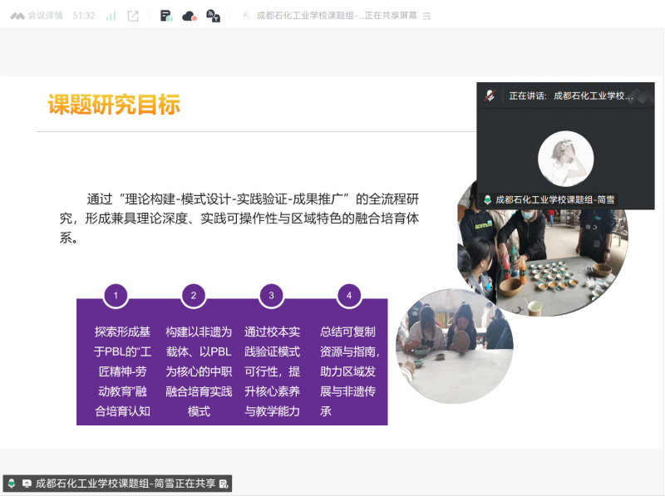
Task: Click the share/pop-out arrow icon
Action: 133,16
